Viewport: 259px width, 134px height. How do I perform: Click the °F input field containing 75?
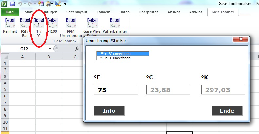pyautogui.click(x=116, y=90)
